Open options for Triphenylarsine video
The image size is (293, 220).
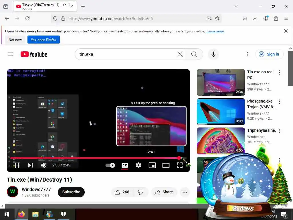[x=279, y=131]
